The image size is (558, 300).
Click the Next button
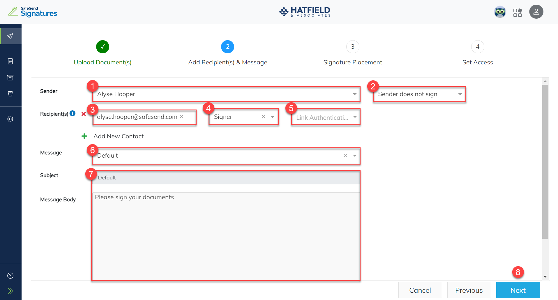(x=518, y=290)
